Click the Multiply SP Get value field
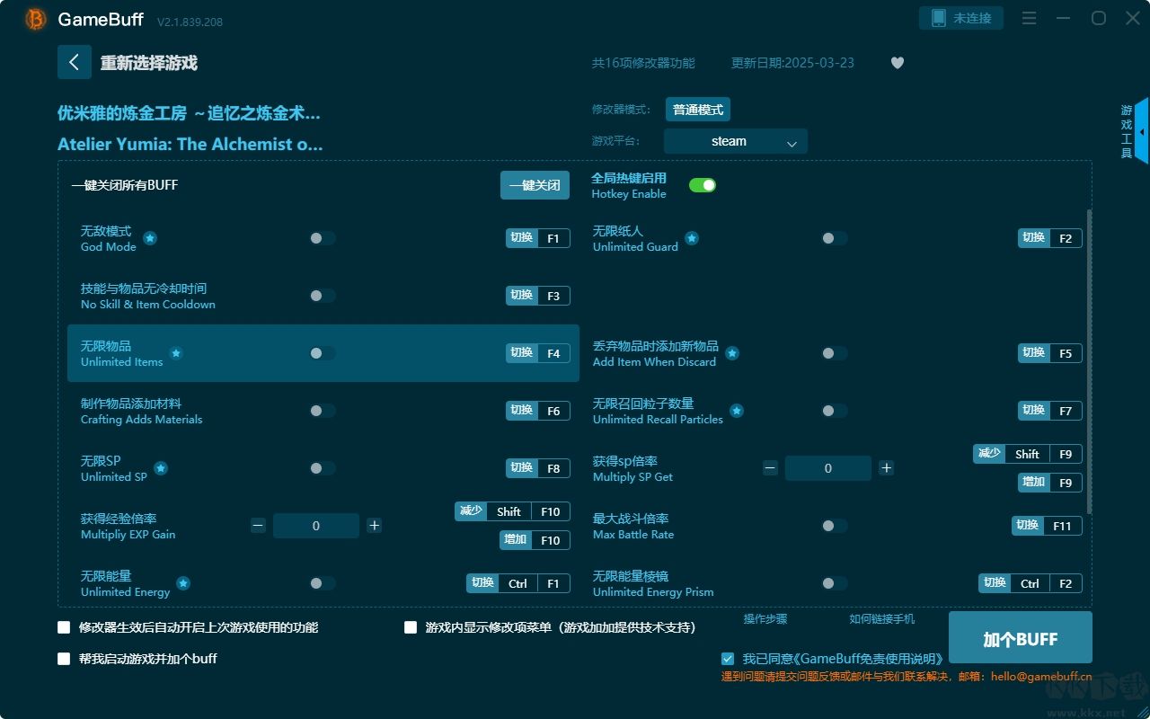This screenshot has height=719, width=1150. 828,468
